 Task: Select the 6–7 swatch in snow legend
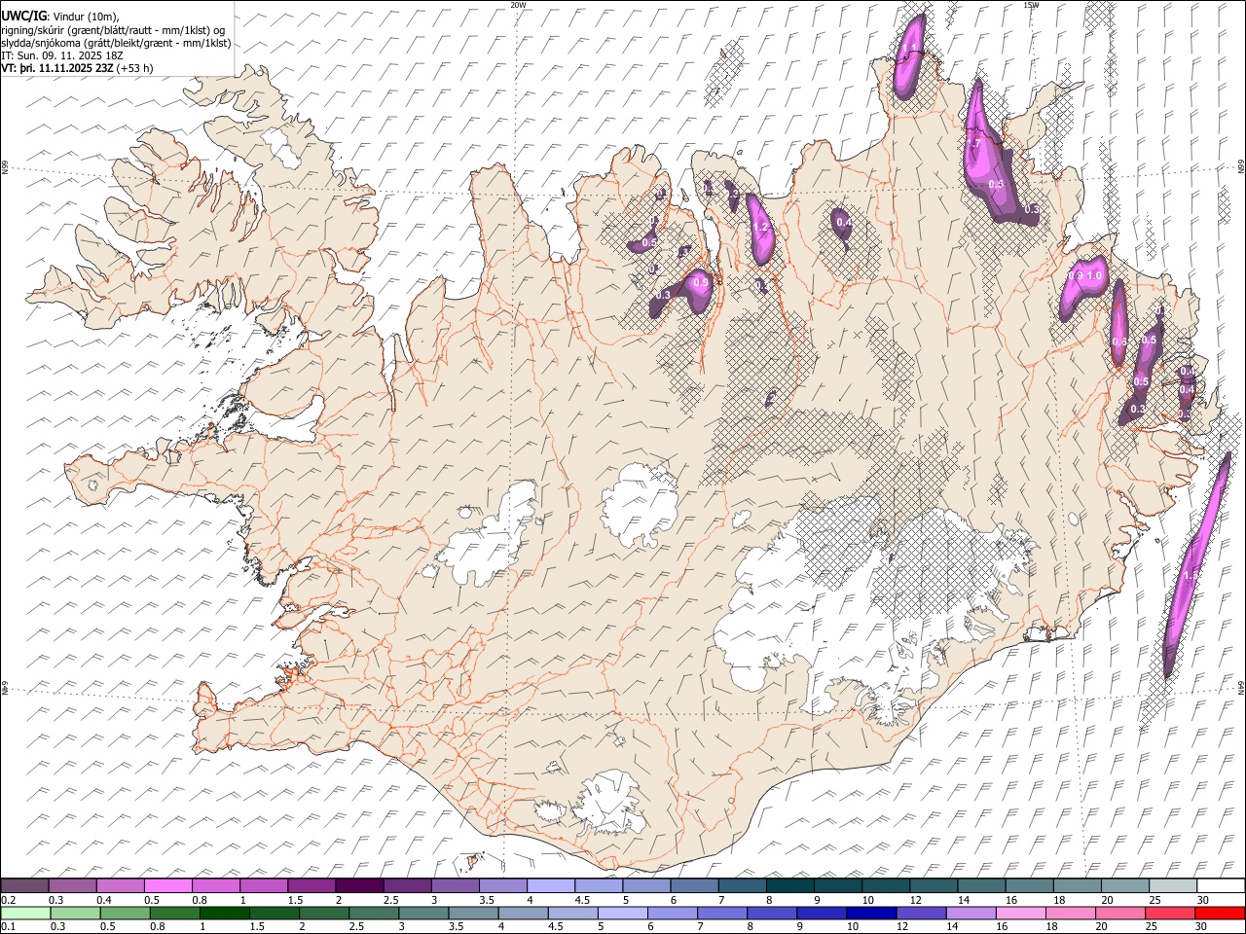[694, 886]
